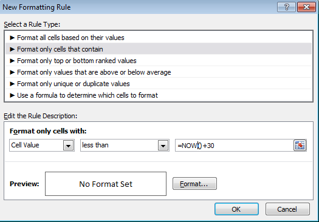The width and height of the screenshot is (319, 222).
Task: Click the range selector icon in formula field
Action: [300, 145]
